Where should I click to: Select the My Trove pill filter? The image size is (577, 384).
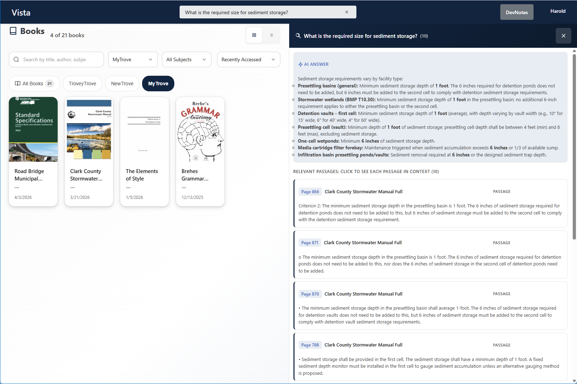tap(158, 84)
